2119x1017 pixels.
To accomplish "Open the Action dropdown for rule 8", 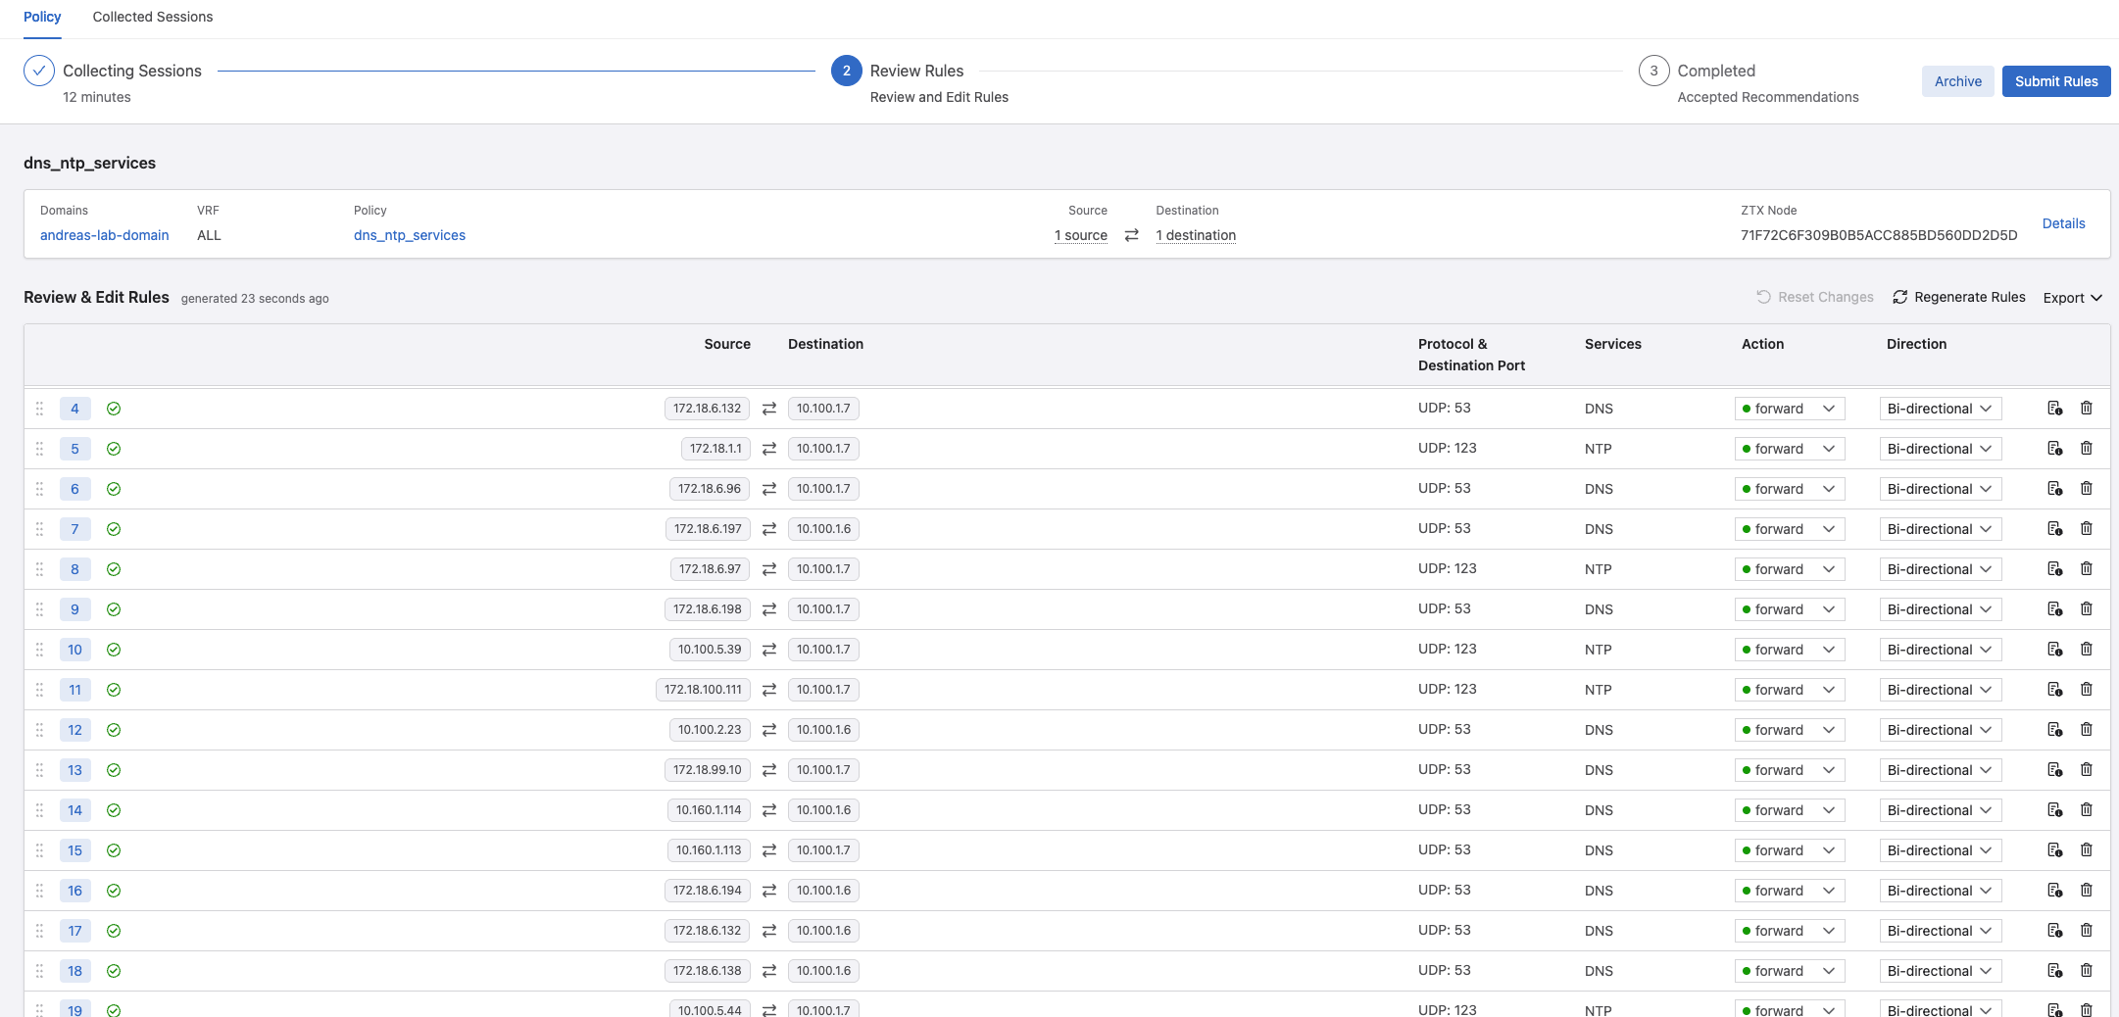I will (x=1789, y=569).
